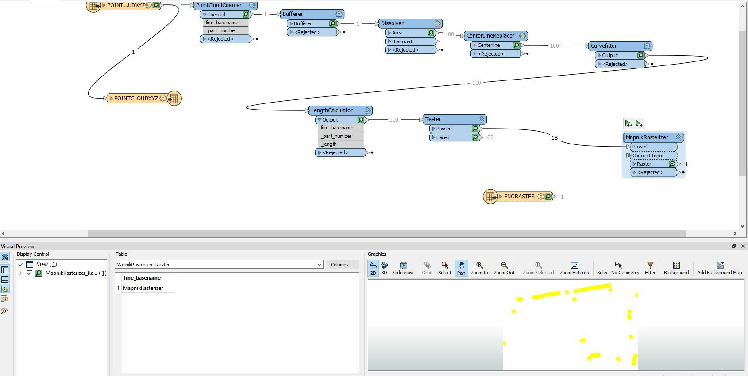This screenshot has height=376, width=748.
Task: Start the Slideshow in Graphics toolbar
Action: 403,268
